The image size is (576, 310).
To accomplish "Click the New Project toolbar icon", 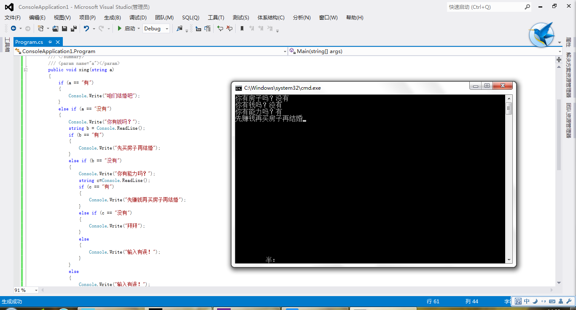I will click(40, 28).
